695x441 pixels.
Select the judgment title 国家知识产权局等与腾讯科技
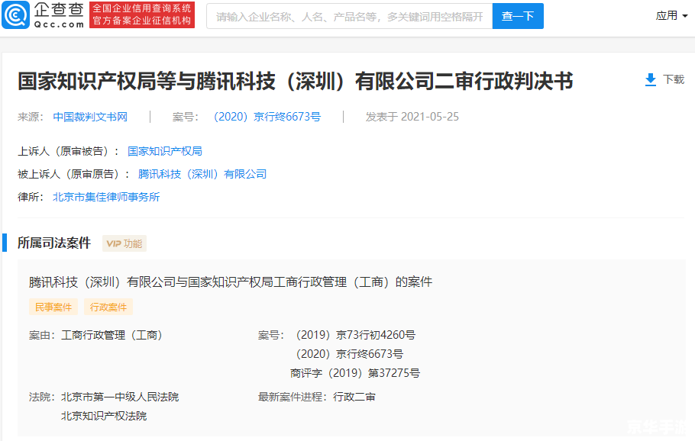pos(296,82)
